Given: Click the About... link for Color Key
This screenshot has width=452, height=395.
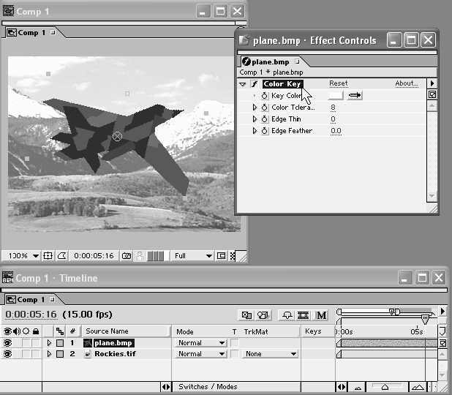Looking at the screenshot, I should coord(406,84).
